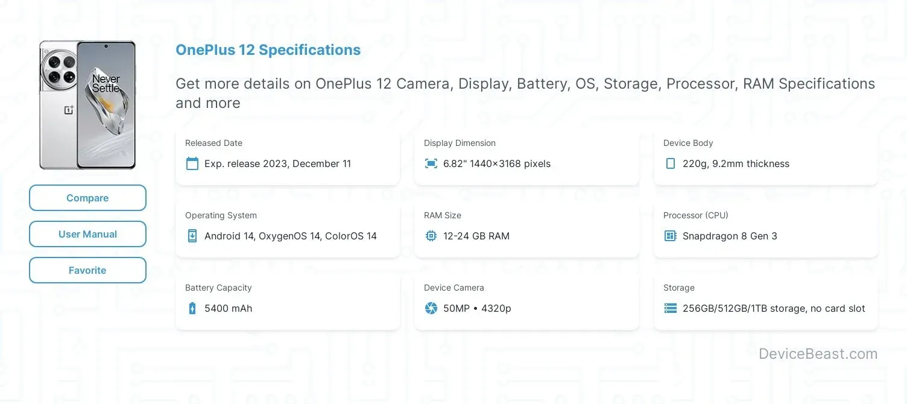Mark the OnePlus 12 as Favorite
907x404 pixels.
[x=87, y=270]
